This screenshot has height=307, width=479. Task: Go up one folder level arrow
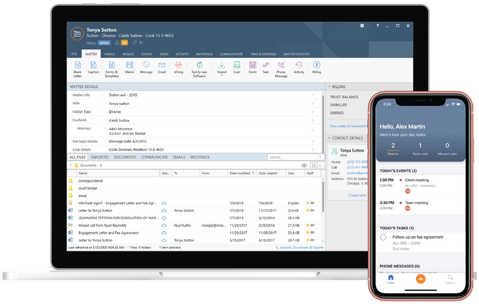click(x=71, y=165)
